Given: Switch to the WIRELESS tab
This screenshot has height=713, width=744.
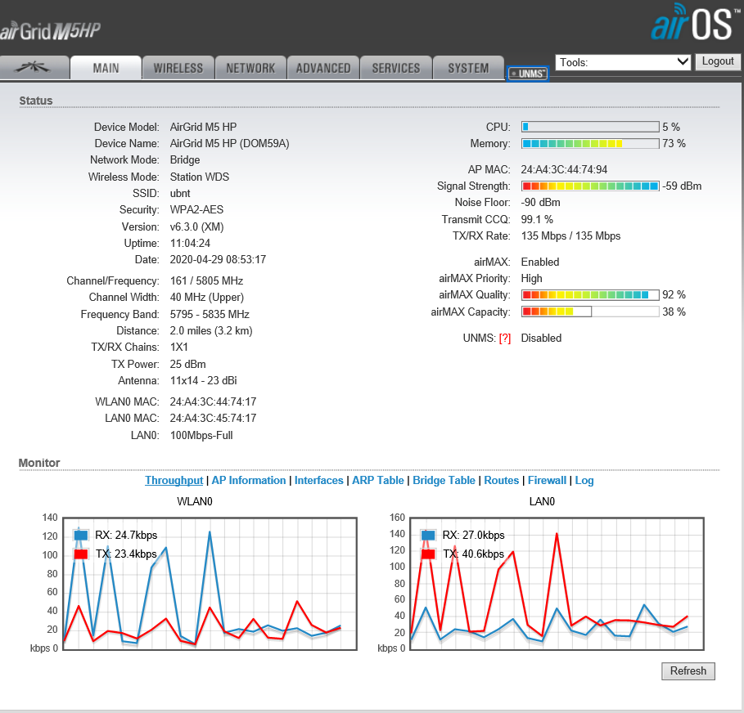Looking at the screenshot, I should coord(178,68).
